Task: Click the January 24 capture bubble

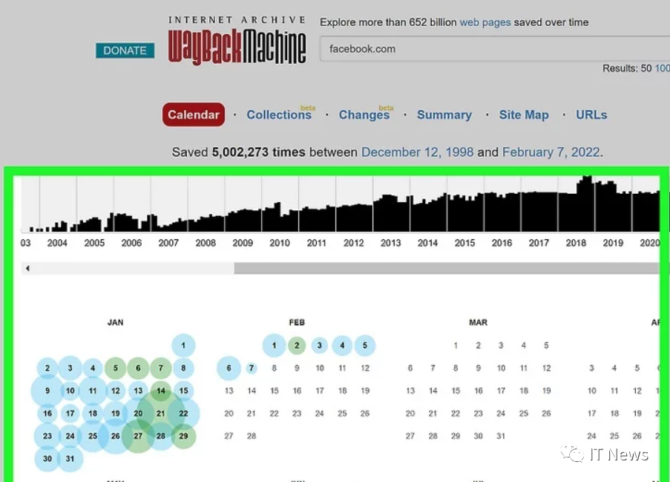Action: (x=70, y=436)
